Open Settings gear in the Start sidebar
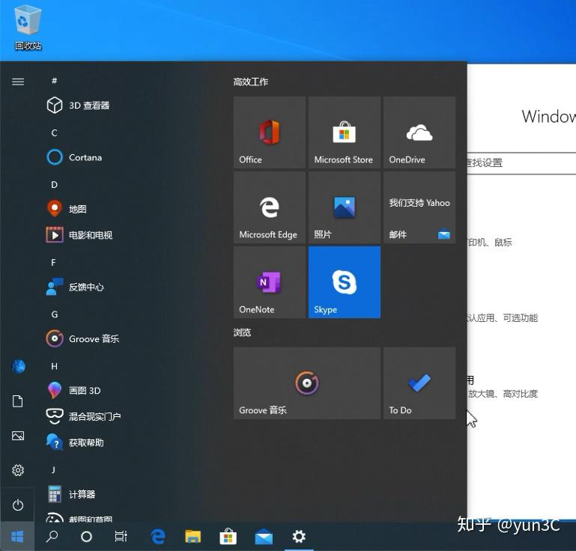 [18, 470]
